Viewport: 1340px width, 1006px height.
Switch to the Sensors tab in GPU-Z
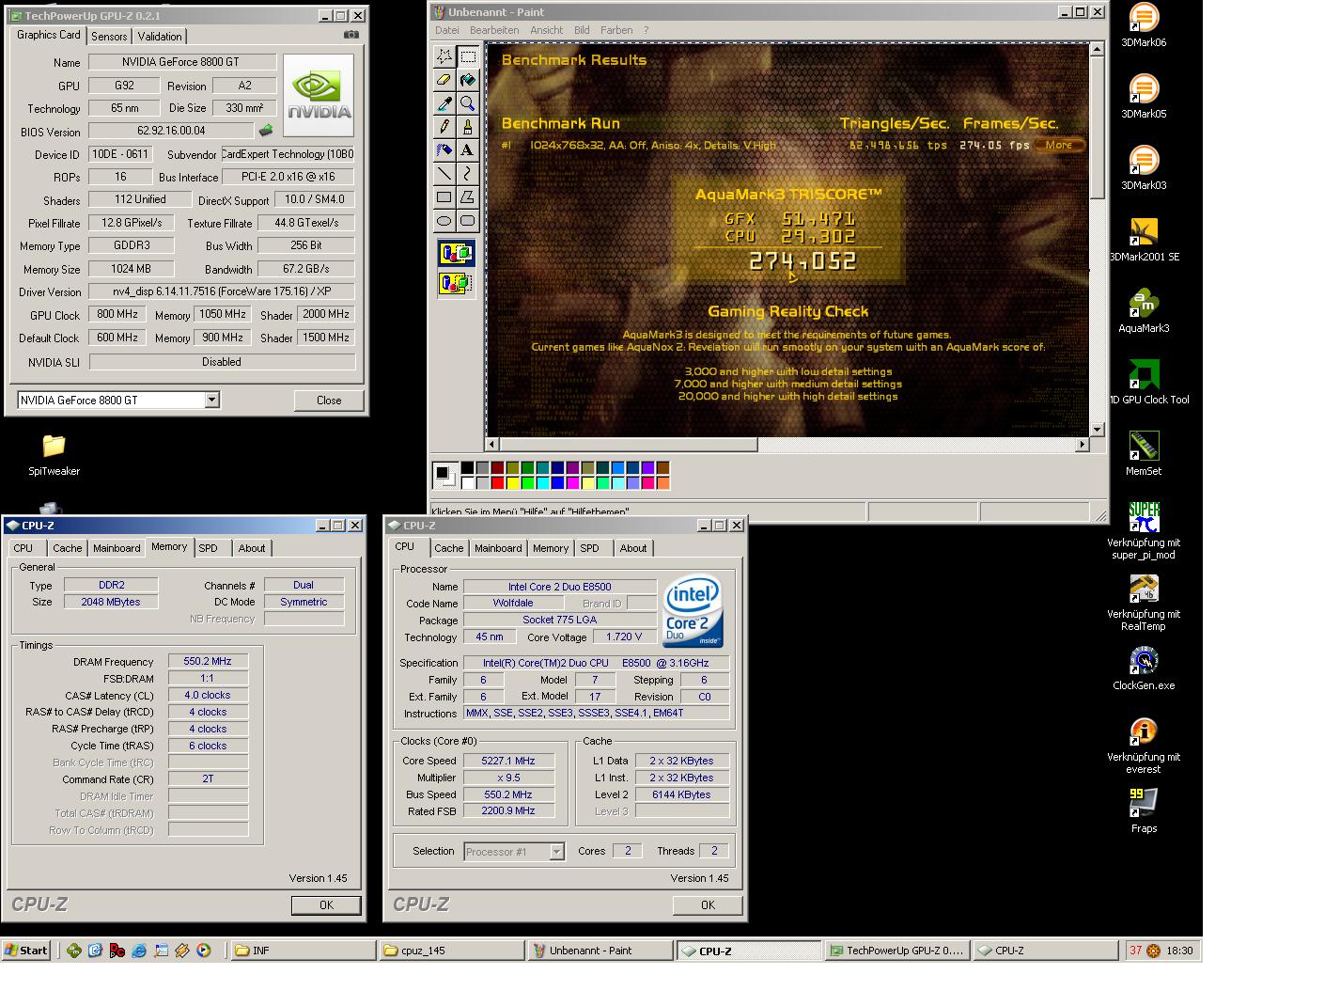(109, 37)
